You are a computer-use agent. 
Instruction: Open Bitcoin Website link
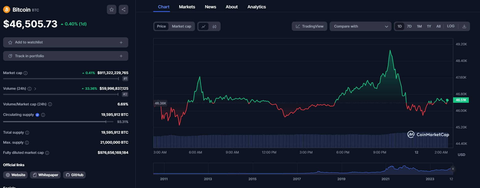(15, 175)
